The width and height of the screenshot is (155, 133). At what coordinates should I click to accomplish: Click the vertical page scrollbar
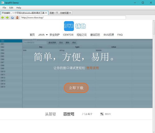[154, 77]
